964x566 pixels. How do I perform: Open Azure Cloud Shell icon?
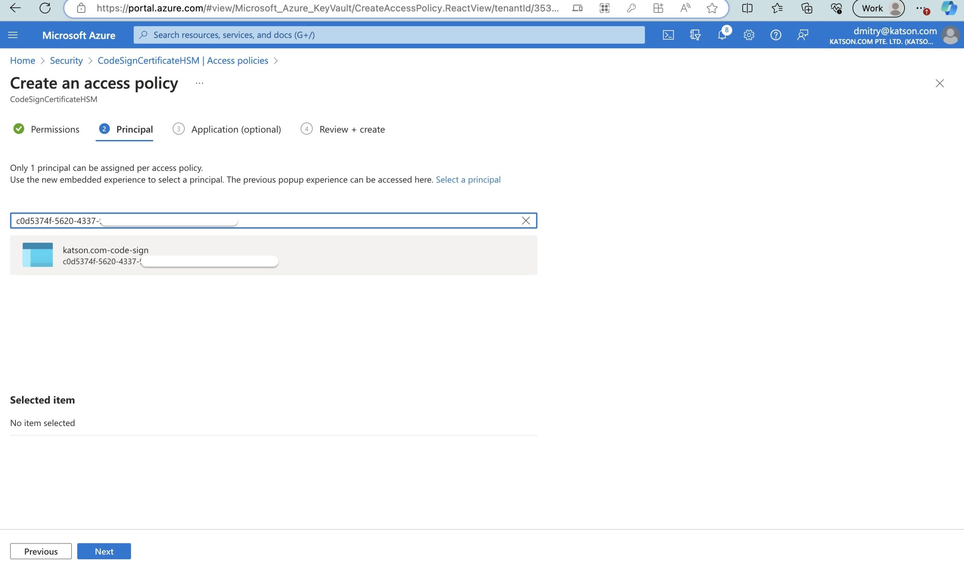tap(668, 35)
